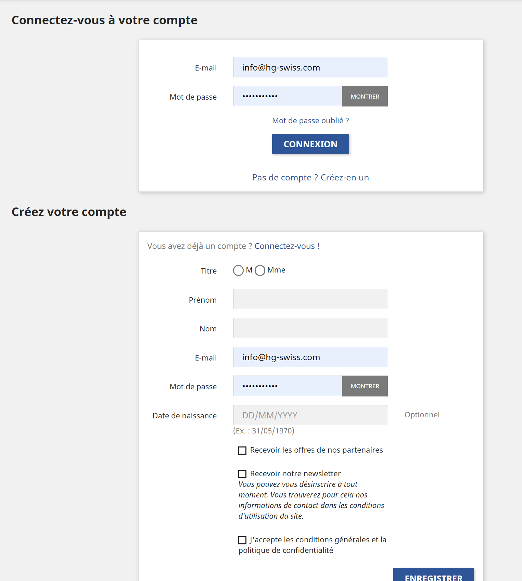Click into the Nom text field

pos(310,328)
